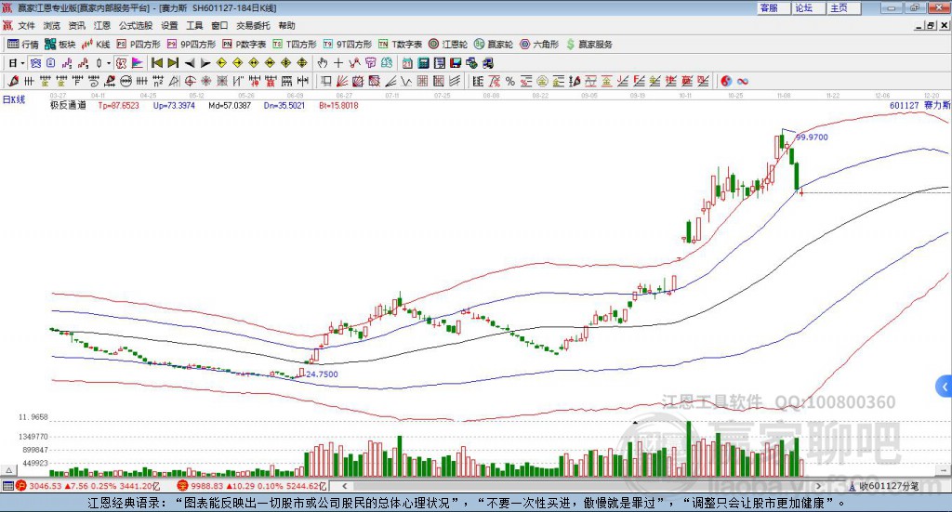Screen dimensions: 952x512
Task: Open the T四方形 time square
Action: pyautogui.click(x=295, y=45)
